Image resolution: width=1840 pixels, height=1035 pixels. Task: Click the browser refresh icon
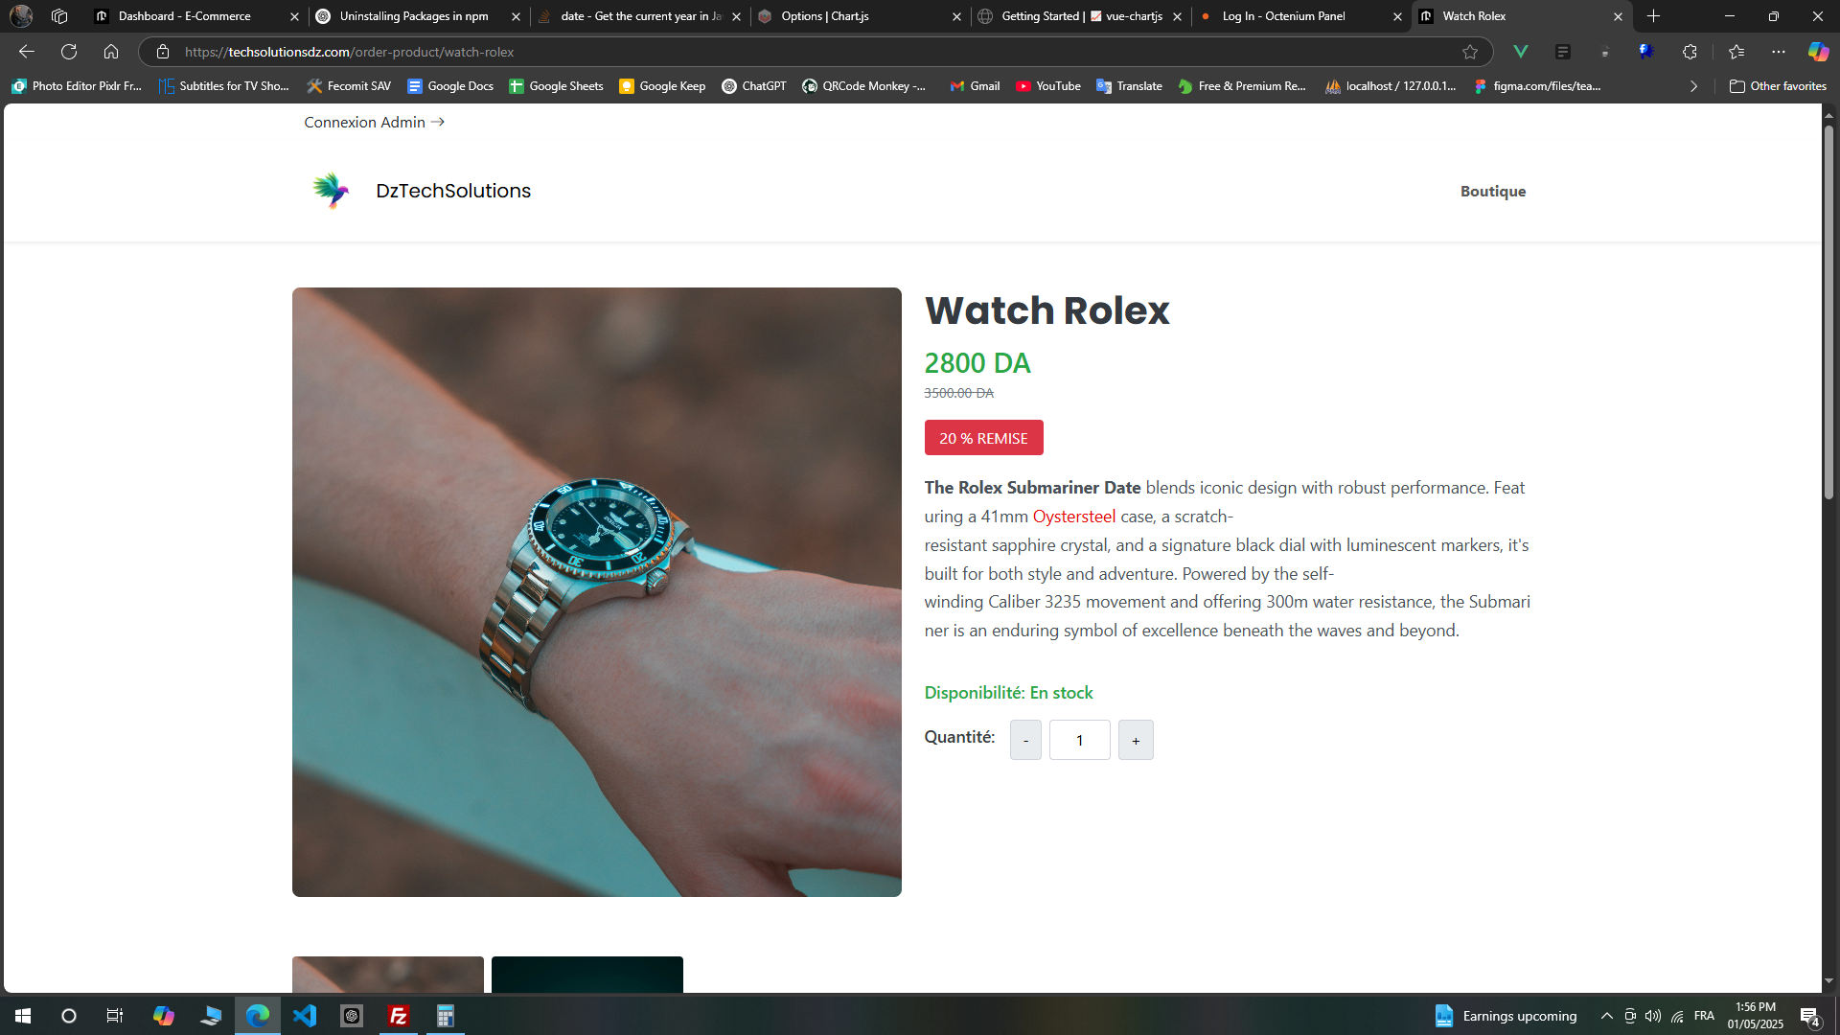tap(69, 52)
